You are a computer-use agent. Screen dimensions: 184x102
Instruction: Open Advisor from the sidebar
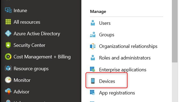(x=22, y=92)
